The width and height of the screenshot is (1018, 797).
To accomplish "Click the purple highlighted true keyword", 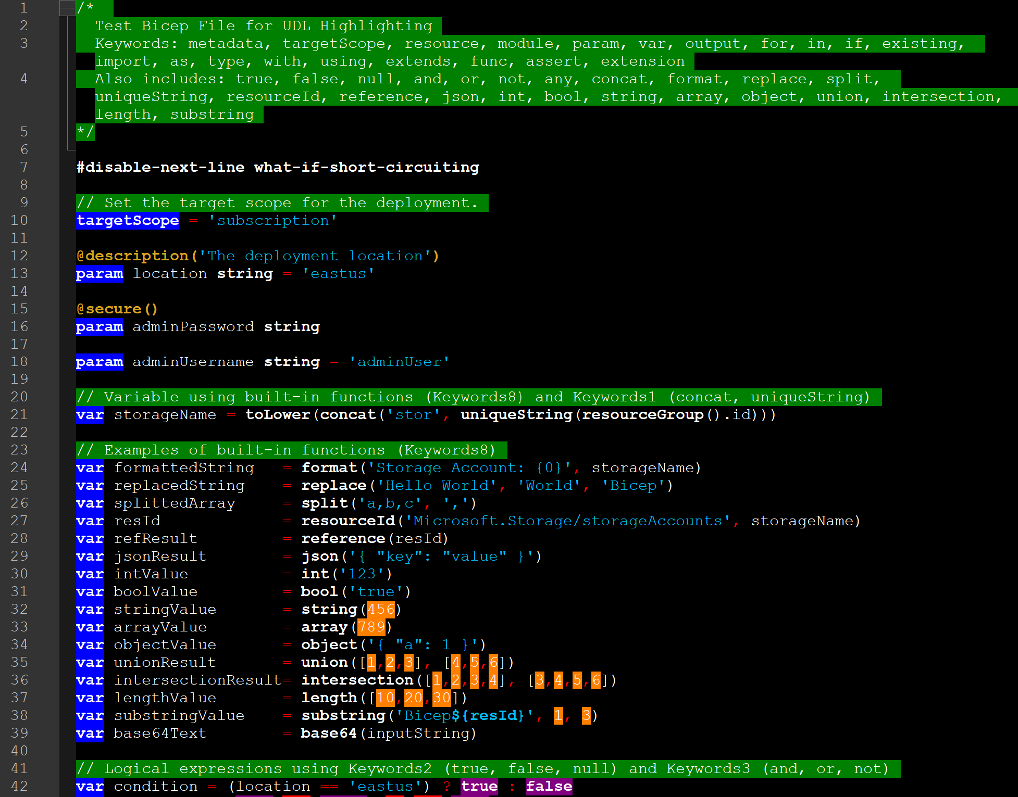I will click(479, 786).
